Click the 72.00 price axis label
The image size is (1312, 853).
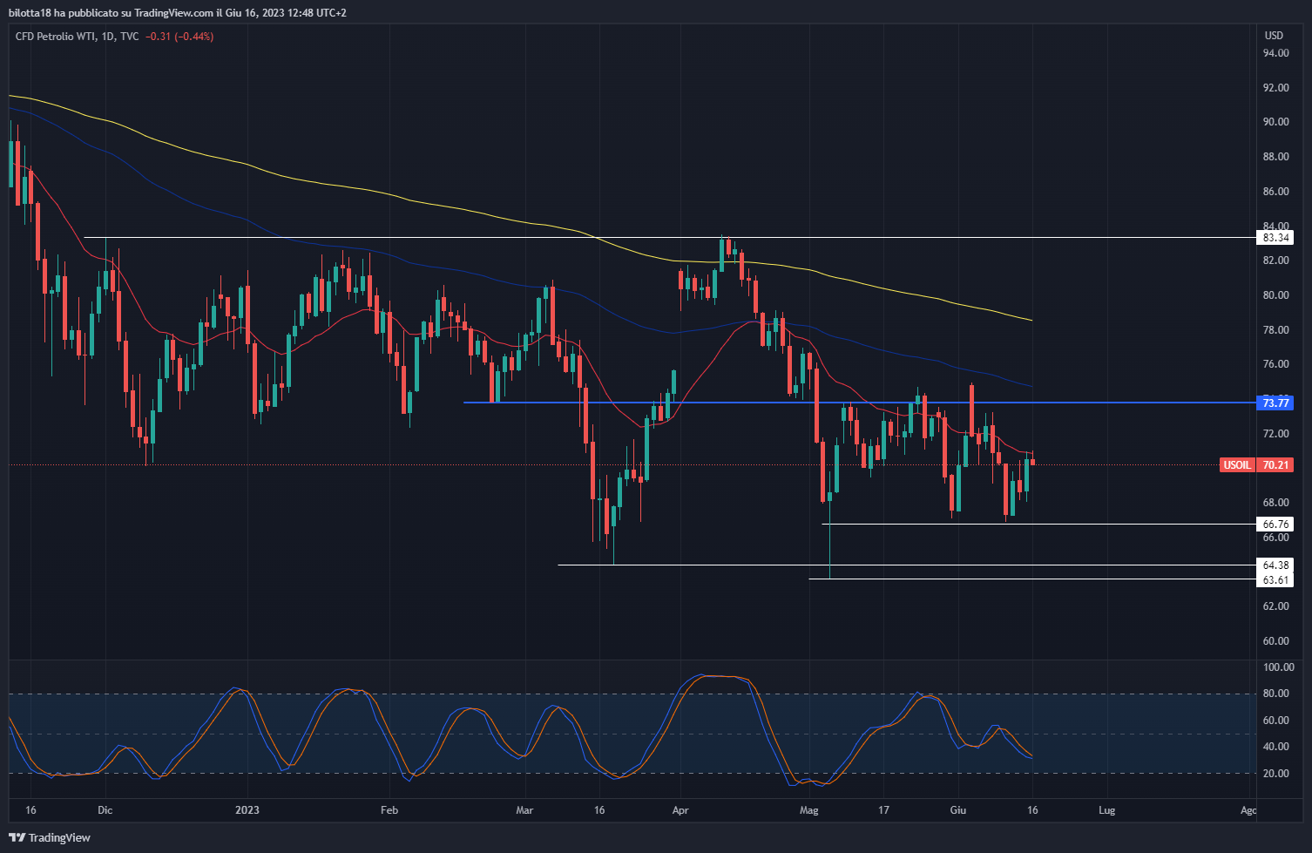[x=1276, y=434]
